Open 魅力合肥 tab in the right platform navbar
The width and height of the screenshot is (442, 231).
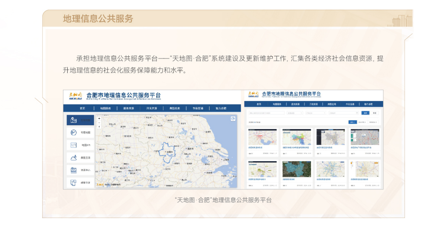pyautogui.click(x=369, y=104)
